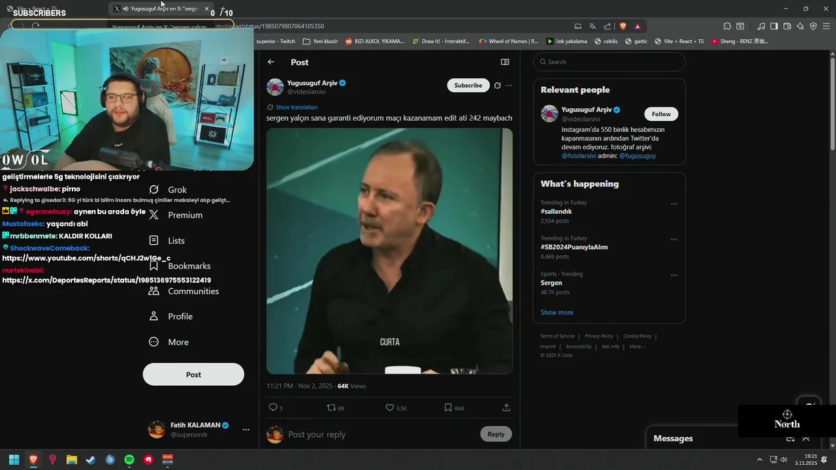The width and height of the screenshot is (836, 470).
Task: Open Communities in the navigation menu
Action: click(x=193, y=291)
